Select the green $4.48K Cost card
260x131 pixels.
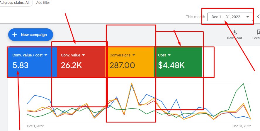tap(178, 62)
